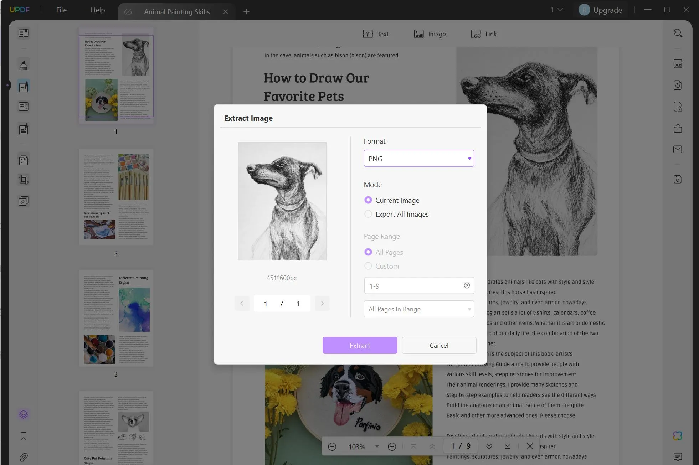Select page 3 thumbnail
The height and width of the screenshot is (465, 699).
pyautogui.click(x=116, y=318)
